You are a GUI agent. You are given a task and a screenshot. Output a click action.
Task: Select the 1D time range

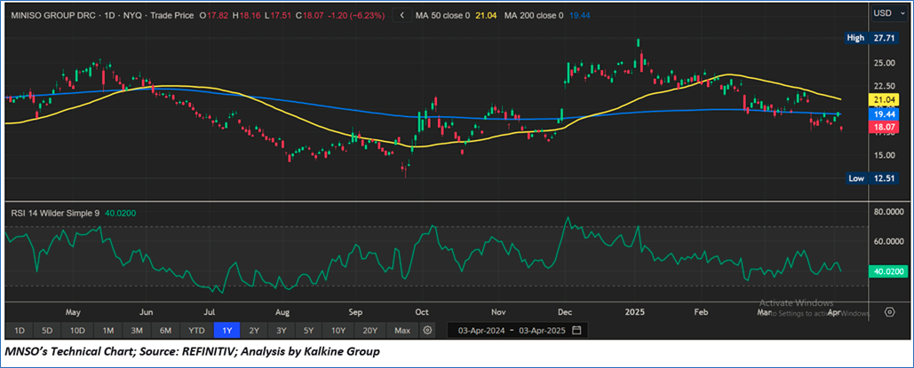pyautogui.click(x=20, y=331)
